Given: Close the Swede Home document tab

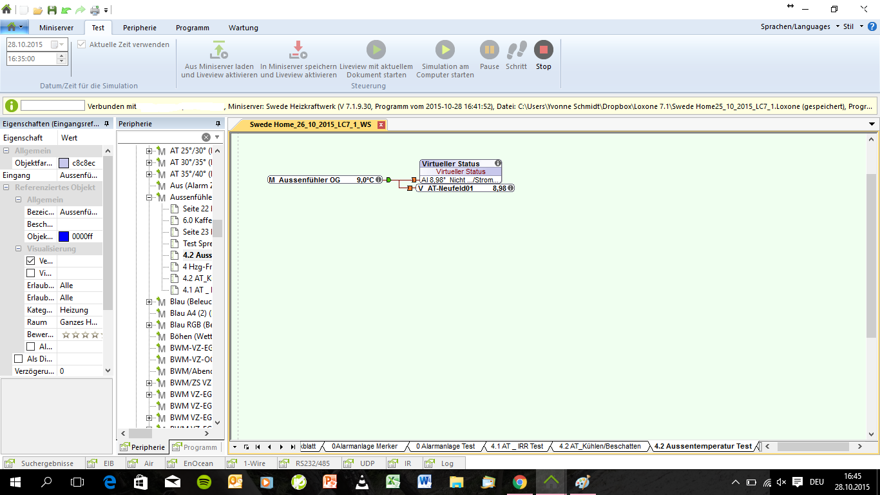Looking at the screenshot, I should [x=381, y=124].
